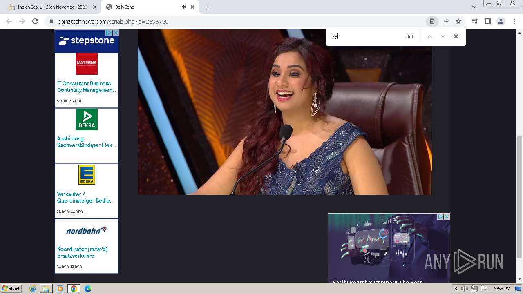
Task: Click the AdChoices icon on stepstone ad
Action: point(109,33)
